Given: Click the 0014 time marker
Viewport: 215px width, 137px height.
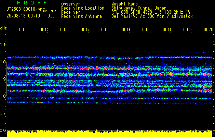Looking at the screenshot, I should [85, 29].
